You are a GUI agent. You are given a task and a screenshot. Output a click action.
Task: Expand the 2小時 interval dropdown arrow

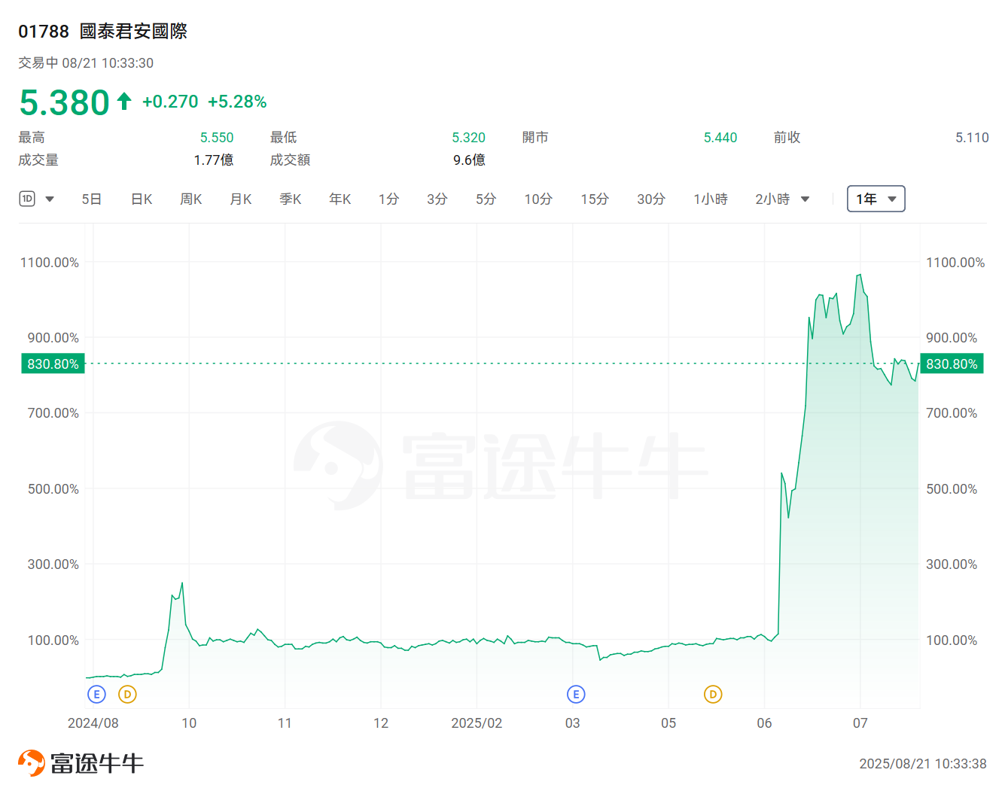(x=805, y=199)
